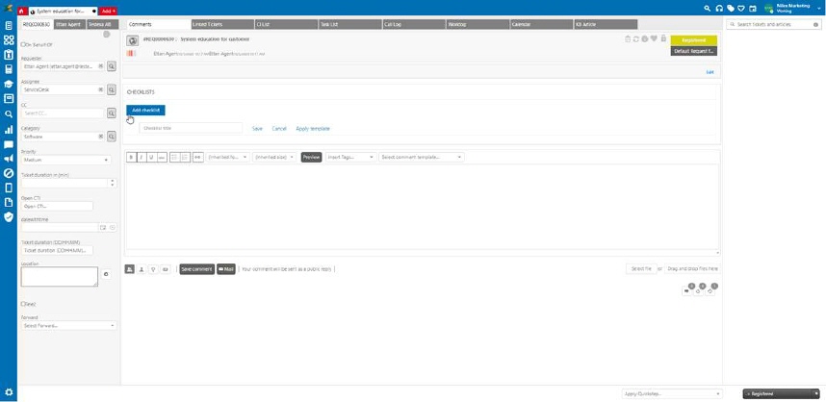Toggle italic formatting in comment editor
Viewport: 826px width, 402px height.
(141, 157)
